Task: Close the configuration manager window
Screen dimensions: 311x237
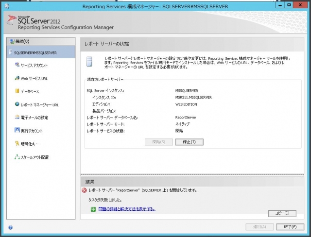Action: click(300, 5)
